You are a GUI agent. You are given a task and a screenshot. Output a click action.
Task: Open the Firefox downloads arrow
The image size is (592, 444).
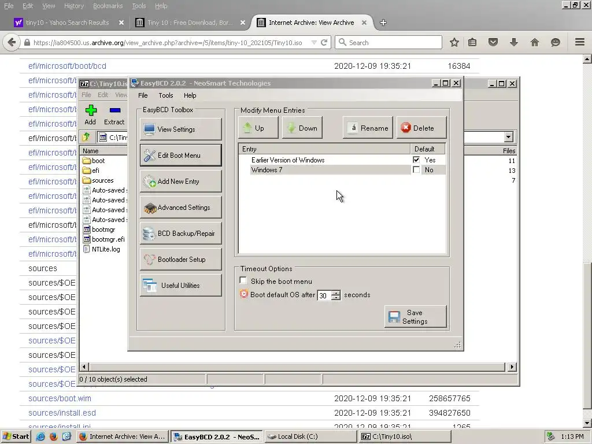(514, 42)
